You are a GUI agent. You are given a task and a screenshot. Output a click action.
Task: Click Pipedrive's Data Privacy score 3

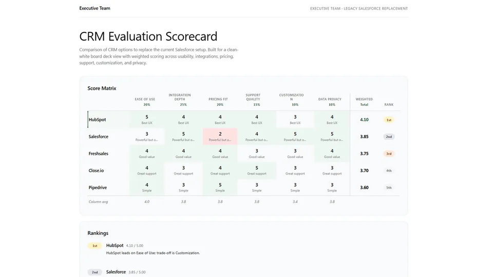coord(332,185)
